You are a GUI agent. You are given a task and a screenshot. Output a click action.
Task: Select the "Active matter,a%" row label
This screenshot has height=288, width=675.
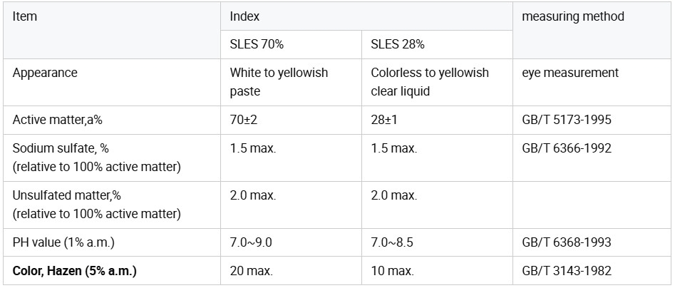coord(57,120)
